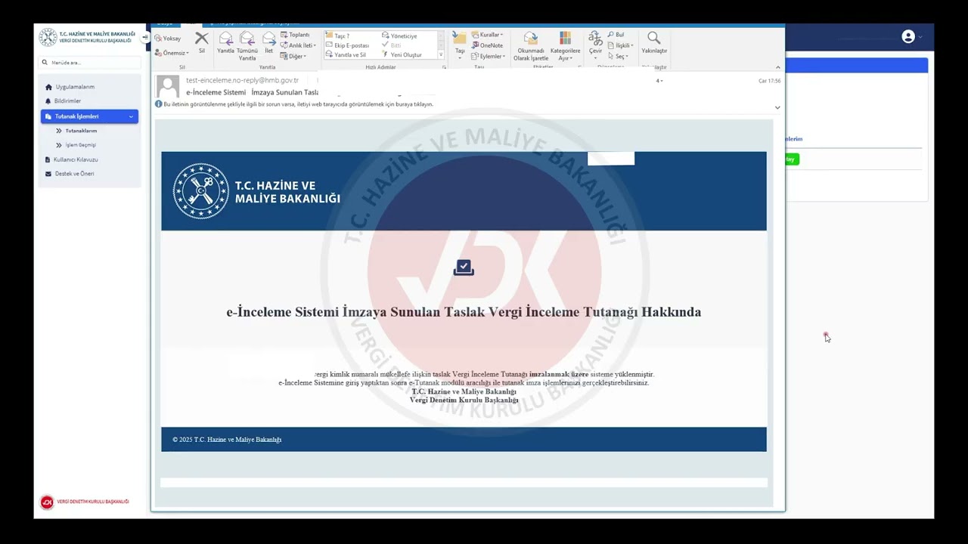968x544 pixels.
Task: Open the Anlık İleti dropdown
Action: click(x=298, y=45)
